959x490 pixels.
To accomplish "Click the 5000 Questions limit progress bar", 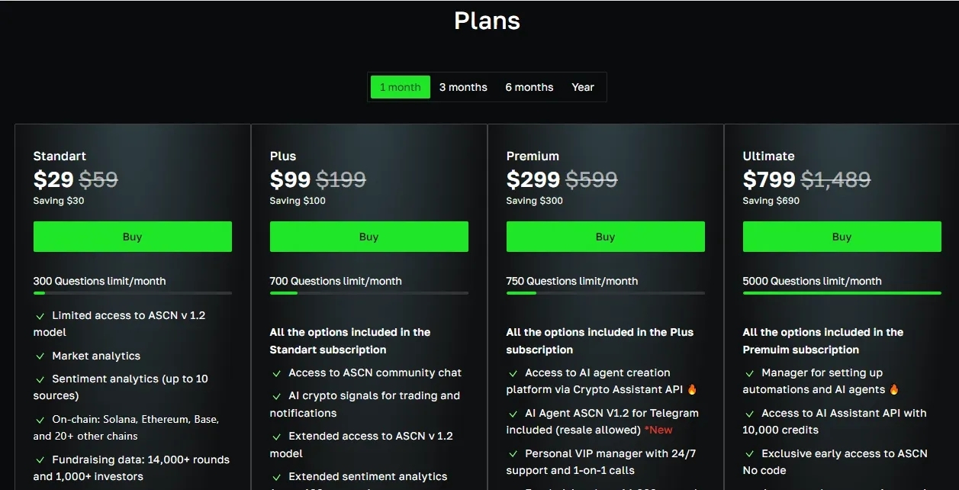I will point(842,293).
